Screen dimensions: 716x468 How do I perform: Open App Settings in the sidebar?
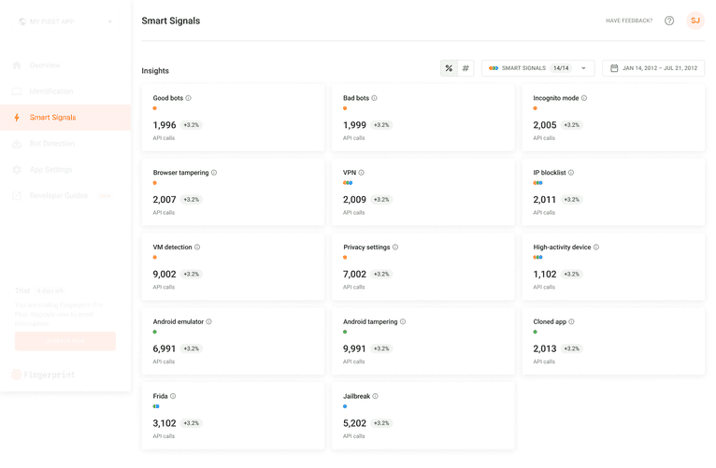50,170
